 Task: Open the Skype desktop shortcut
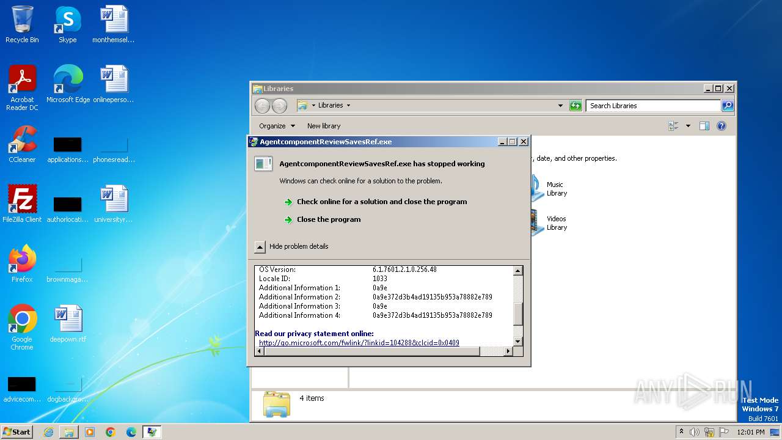tap(68, 24)
